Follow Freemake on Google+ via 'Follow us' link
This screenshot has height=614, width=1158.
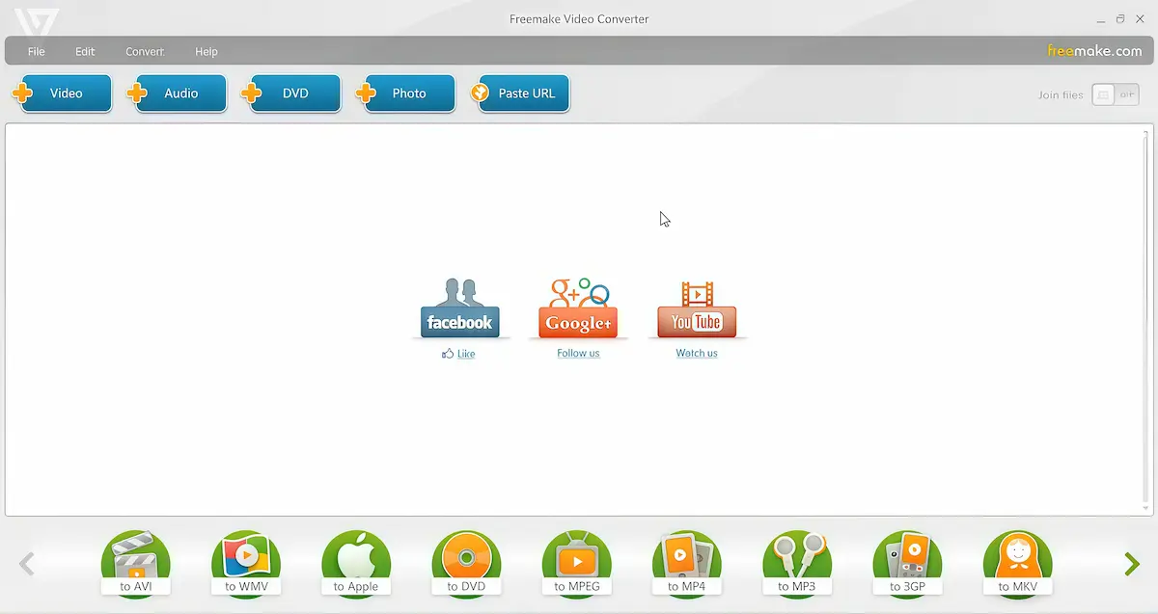577,353
